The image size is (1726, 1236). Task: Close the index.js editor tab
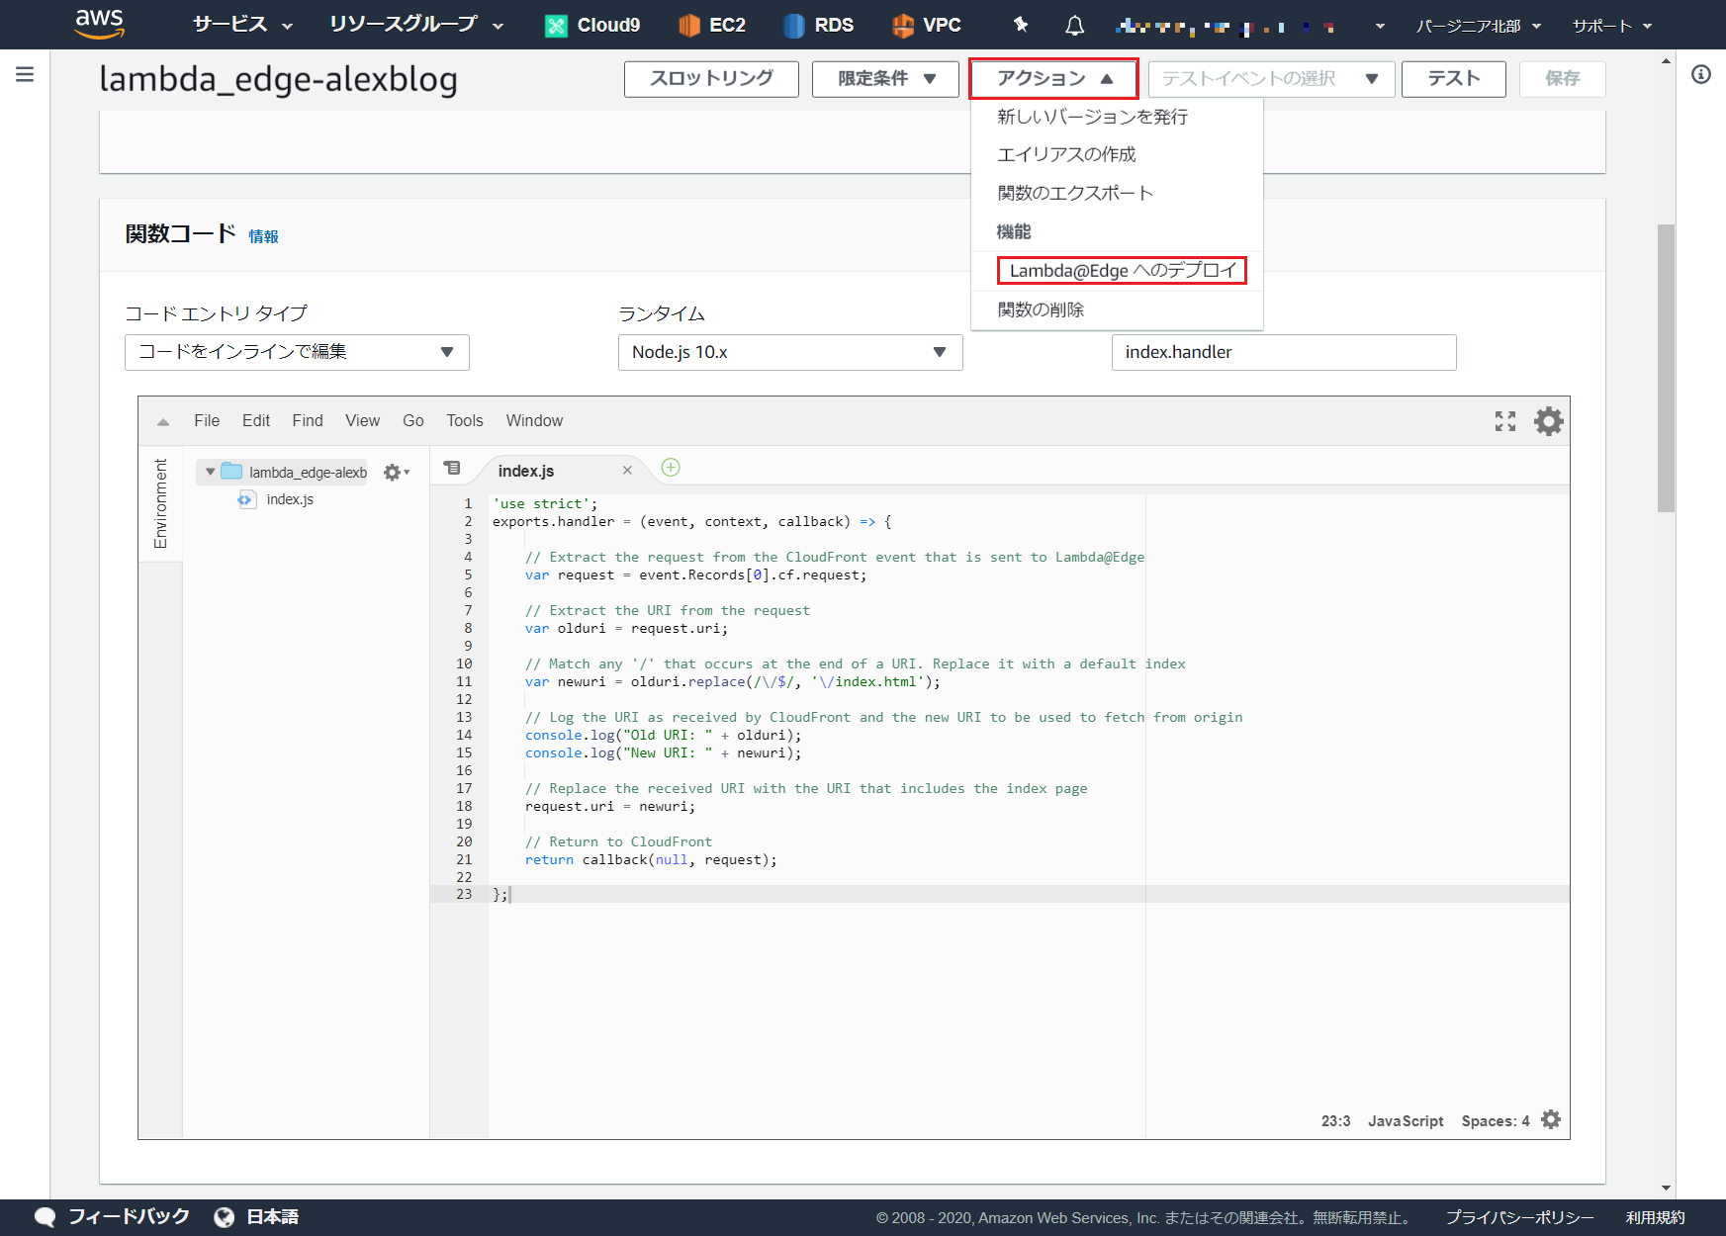(x=627, y=471)
